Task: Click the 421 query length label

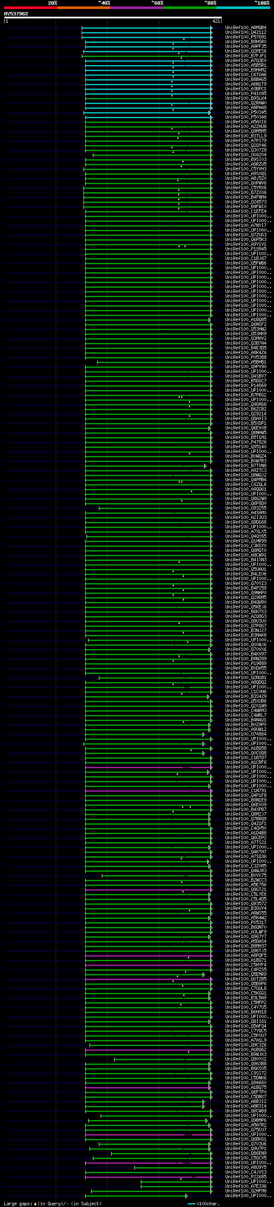Action: (x=216, y=21)
